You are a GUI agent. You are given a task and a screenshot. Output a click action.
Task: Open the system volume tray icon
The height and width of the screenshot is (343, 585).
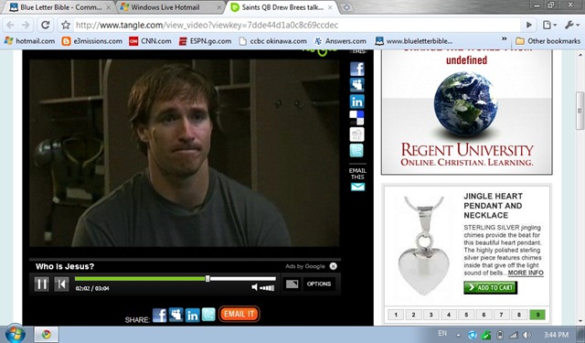click(x=526, y=335)
